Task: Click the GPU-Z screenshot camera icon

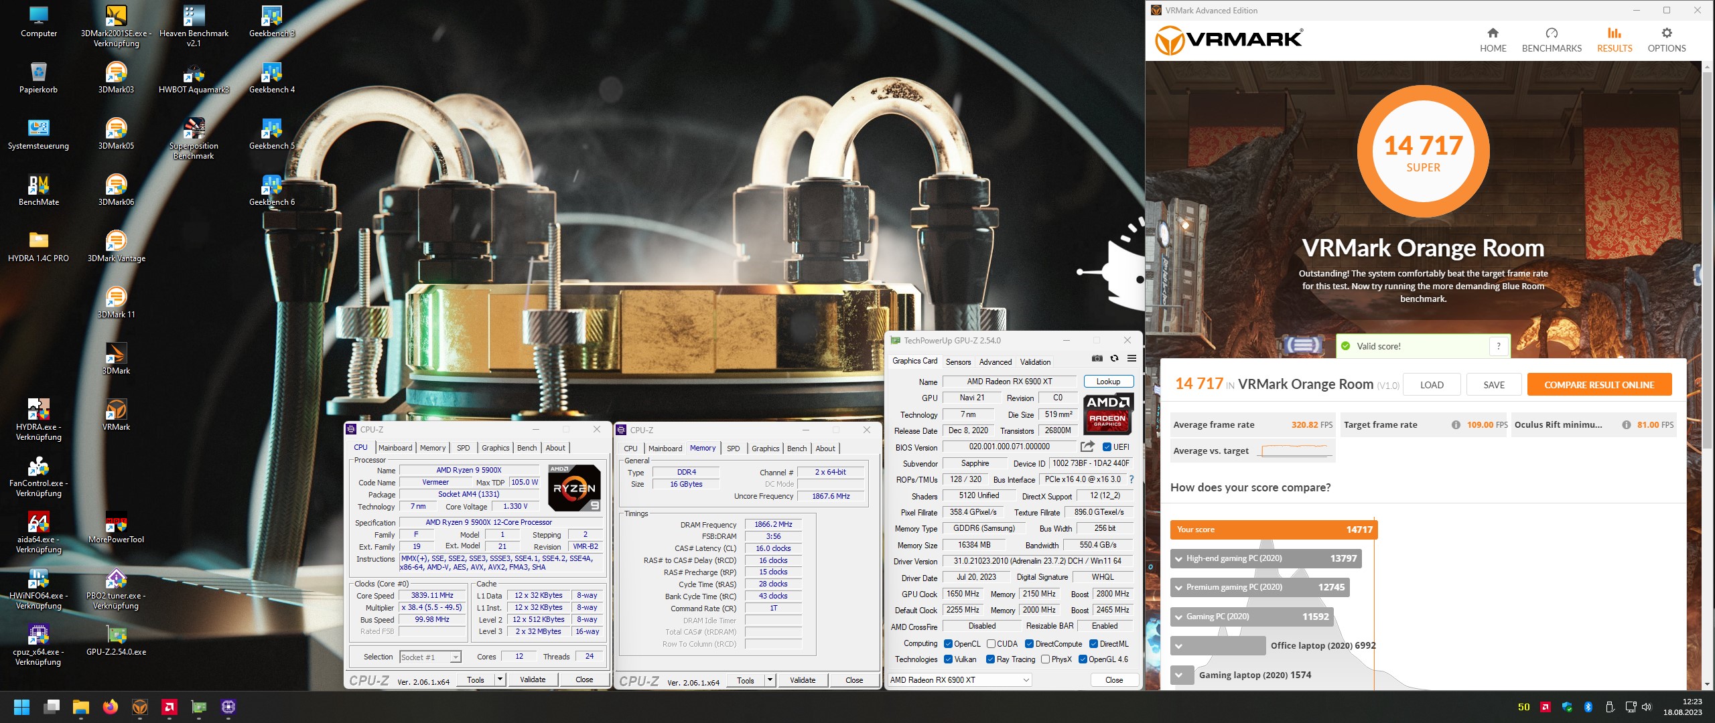Action: pos(1097,359)
